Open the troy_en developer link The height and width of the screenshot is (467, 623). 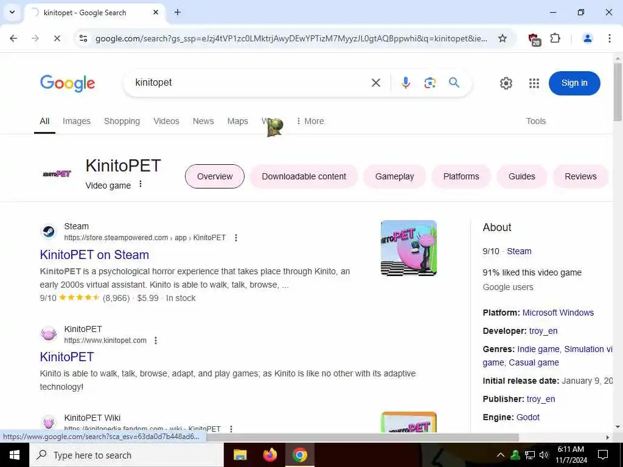(543, 331)
